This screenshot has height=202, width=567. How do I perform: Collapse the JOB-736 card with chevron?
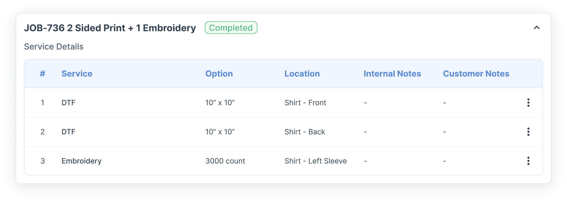click(x=537, y=28)
